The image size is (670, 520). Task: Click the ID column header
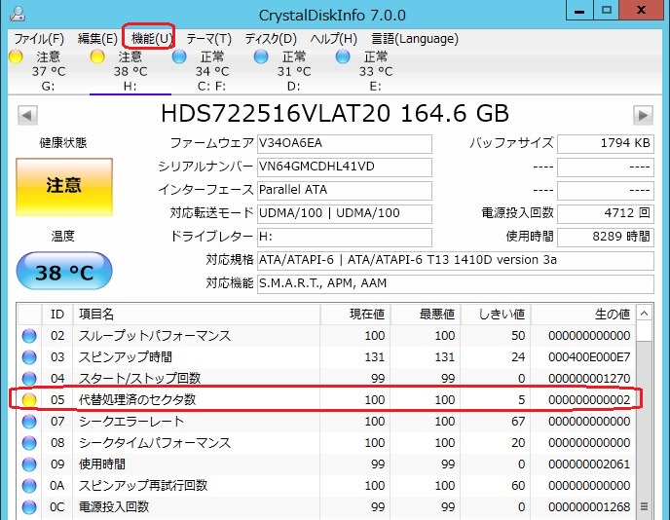(x=57, y=315)
